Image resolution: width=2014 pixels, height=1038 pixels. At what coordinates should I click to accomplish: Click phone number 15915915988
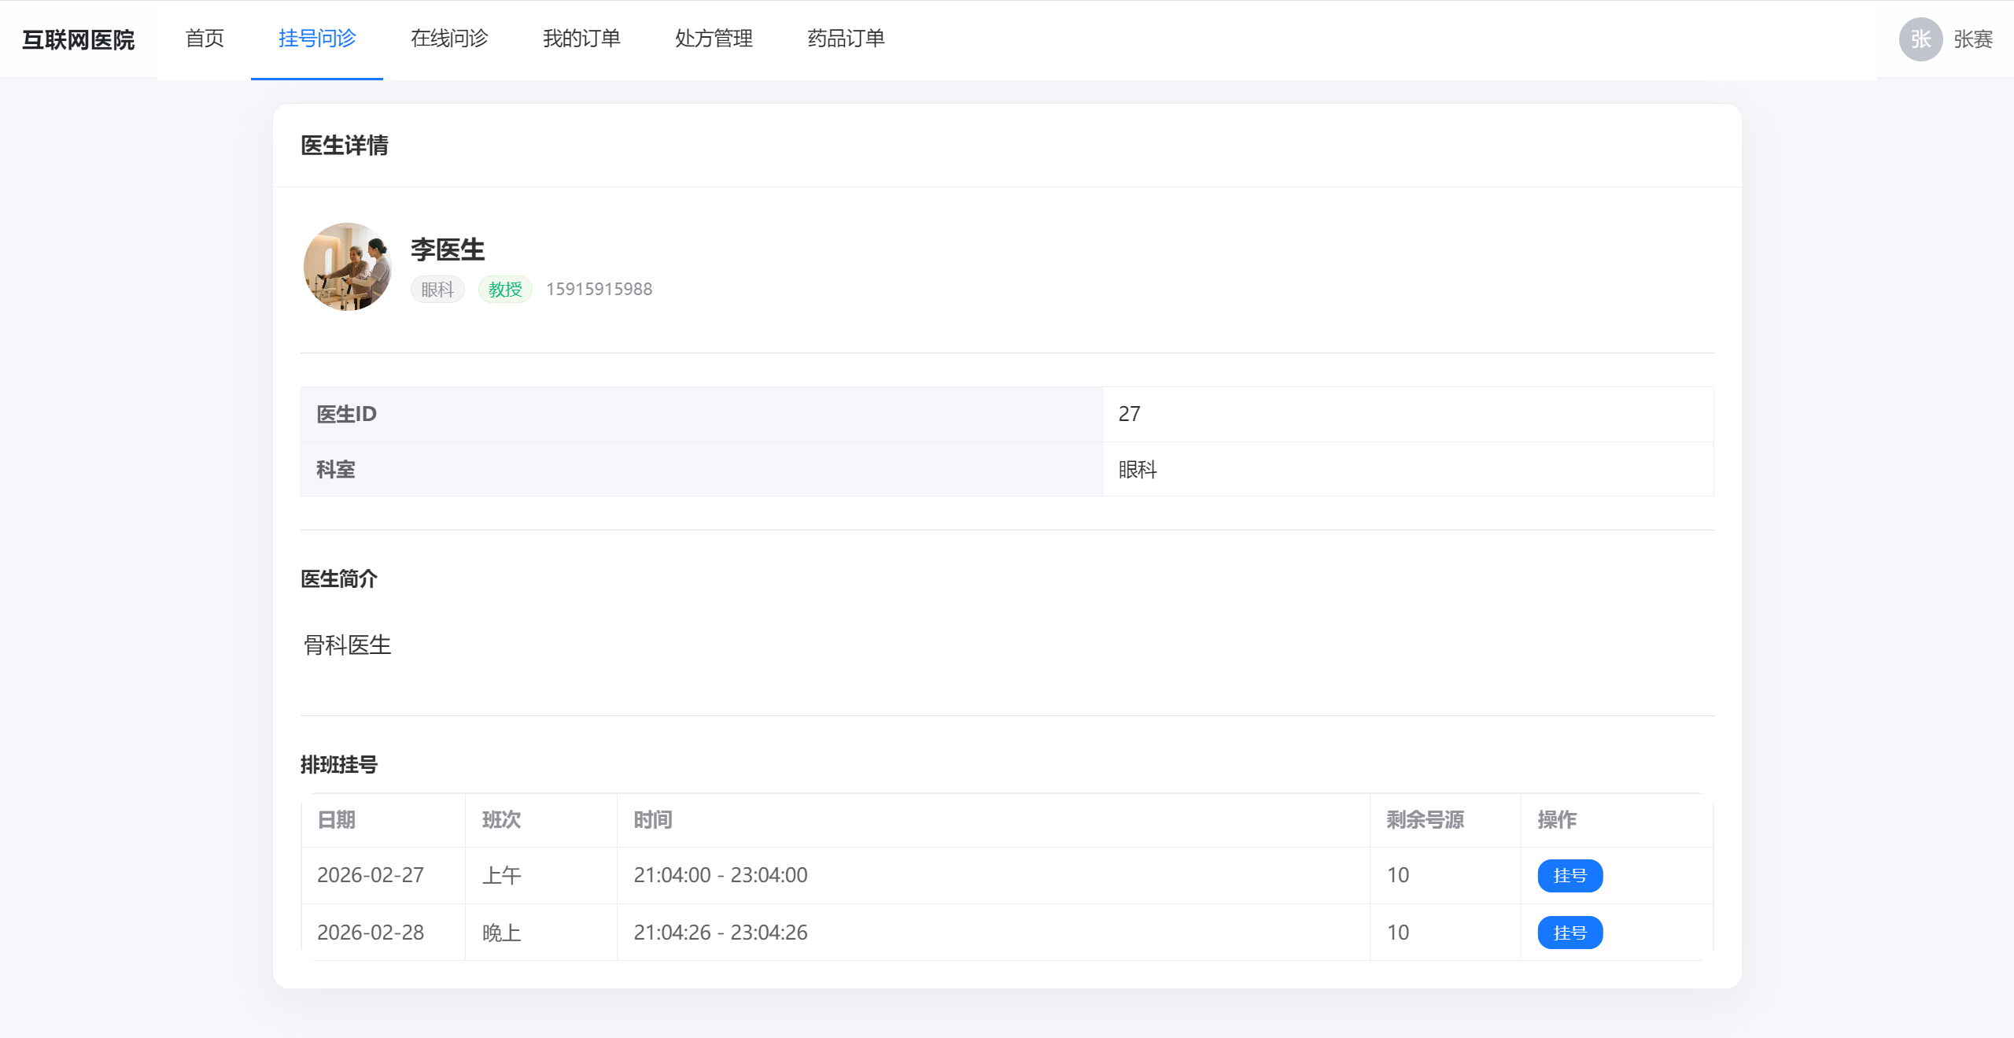[x=599, y=290]
